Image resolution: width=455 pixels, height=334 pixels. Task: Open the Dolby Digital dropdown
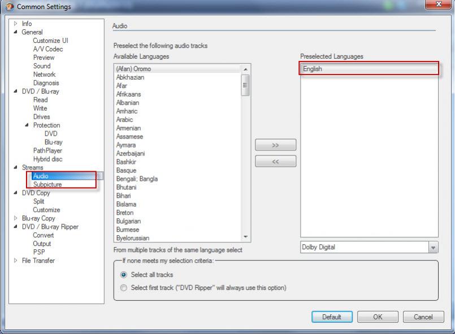point(433,248)
